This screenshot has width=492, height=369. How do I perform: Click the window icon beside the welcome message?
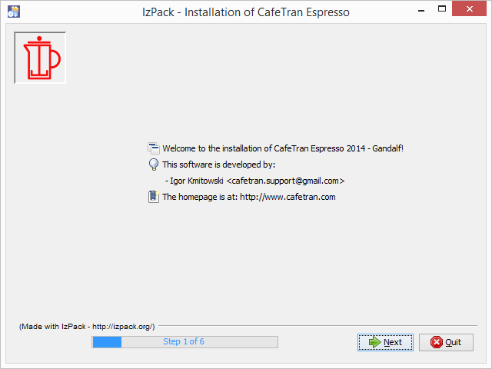[153, 148]
